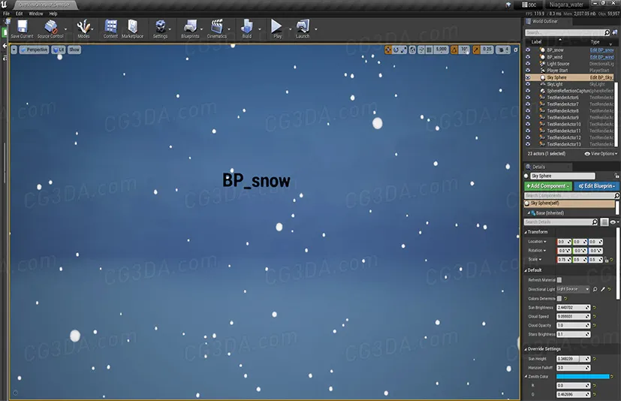Image resolution: width=621 pixels, height=401 pixels.
Task: Open the Help menu
Action: (x=53, y=14)
